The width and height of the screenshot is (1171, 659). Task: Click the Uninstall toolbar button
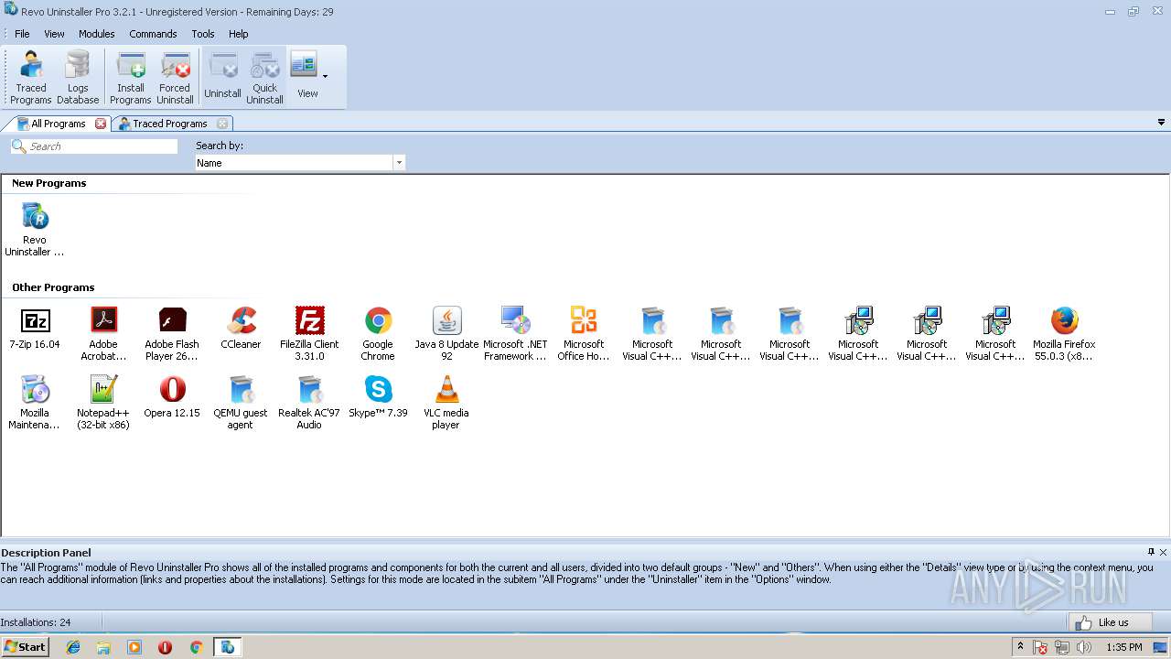(x=222, y=78)
